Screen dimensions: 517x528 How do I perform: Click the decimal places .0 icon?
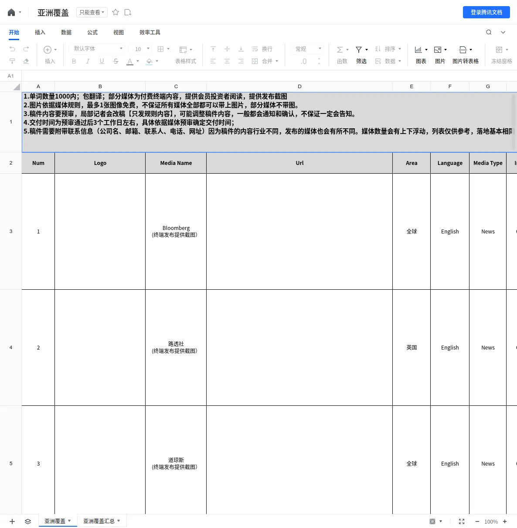tap(303, 61)
